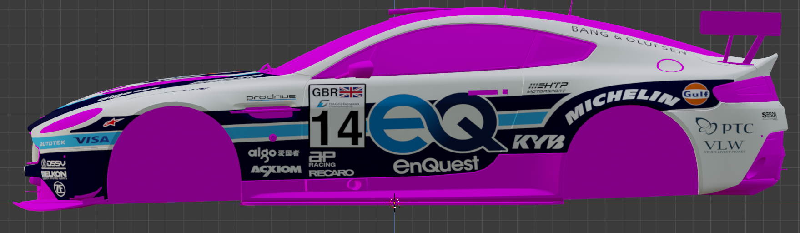Click the ELKON decal
The height and width of the screenshot is (233, 800).
tap(54, 175)
